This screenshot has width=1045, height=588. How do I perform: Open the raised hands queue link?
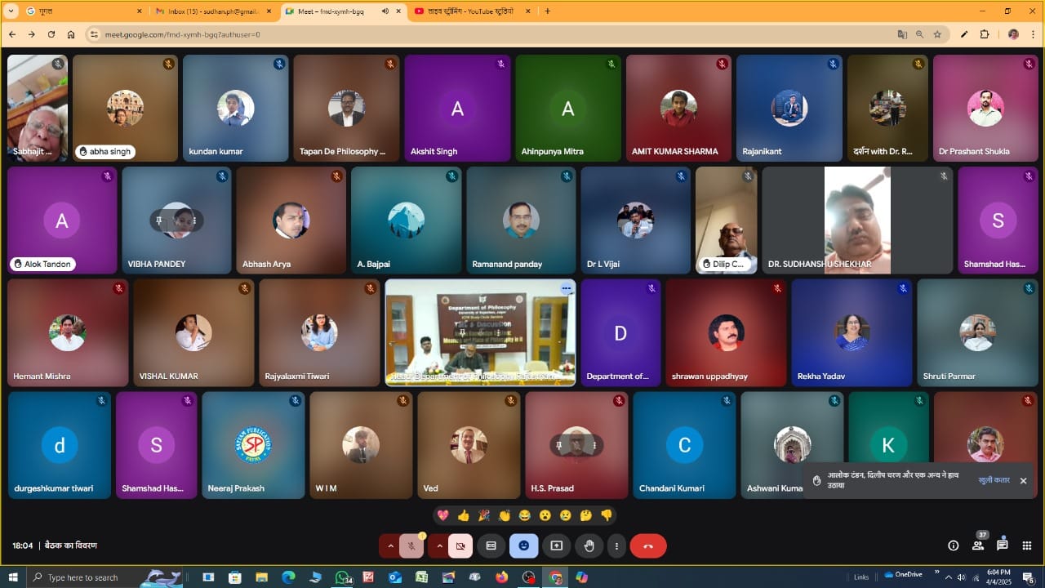[994, 480]
